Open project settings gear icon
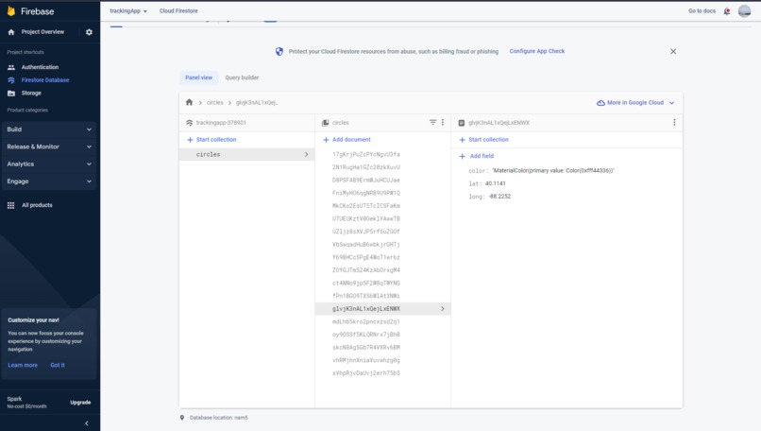This screenshot has height=431, width=761. (x=89, y=32)
